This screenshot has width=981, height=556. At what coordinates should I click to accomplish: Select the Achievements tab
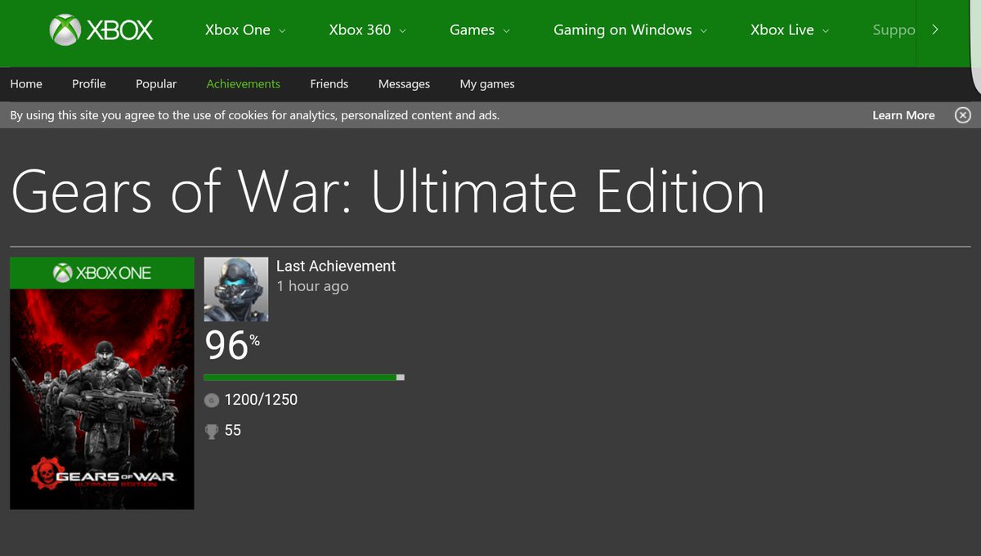(x=244, y=83)
